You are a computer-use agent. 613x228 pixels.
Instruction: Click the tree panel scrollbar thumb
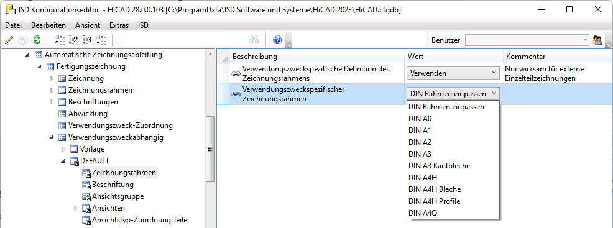point(210,148)
